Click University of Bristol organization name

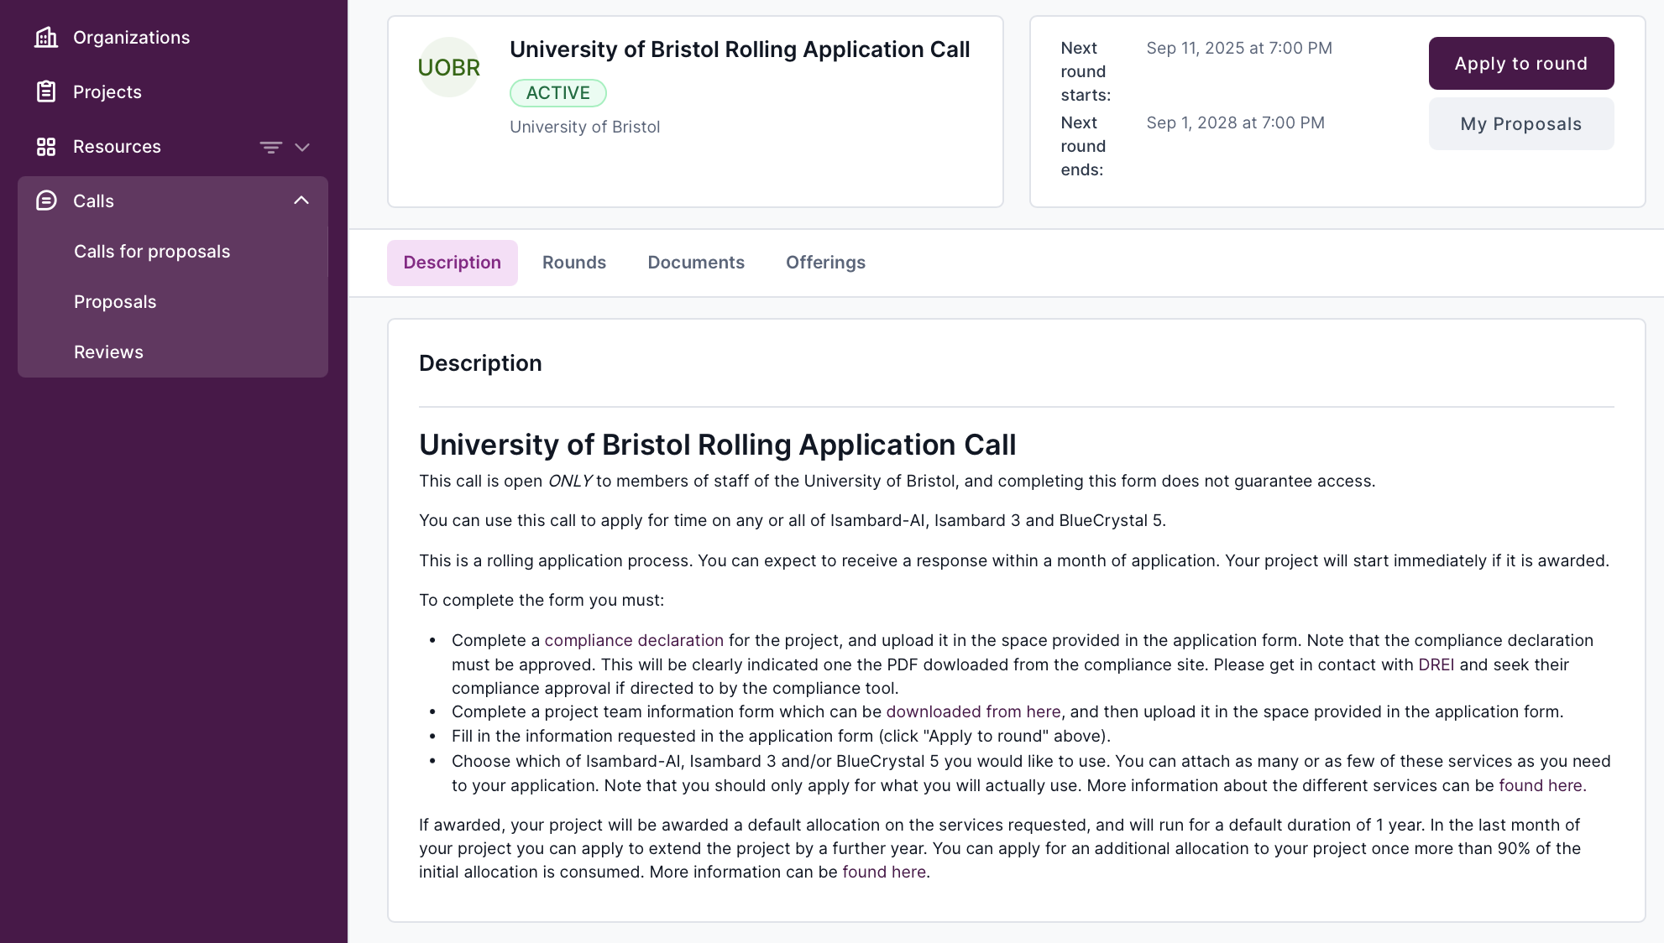pos(585,127)
